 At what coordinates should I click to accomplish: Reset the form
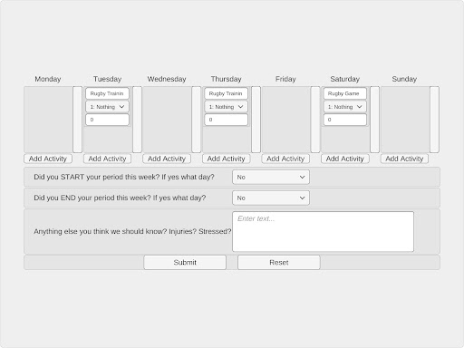coord(279,262)
